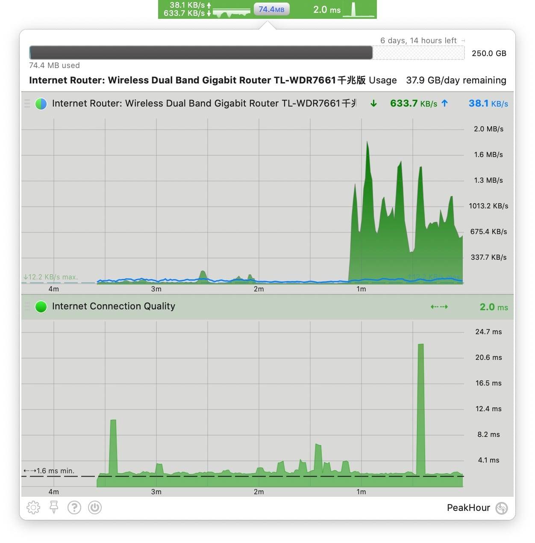Click the PeakHour text label
535x543 pixels.
tap(468, 508)
